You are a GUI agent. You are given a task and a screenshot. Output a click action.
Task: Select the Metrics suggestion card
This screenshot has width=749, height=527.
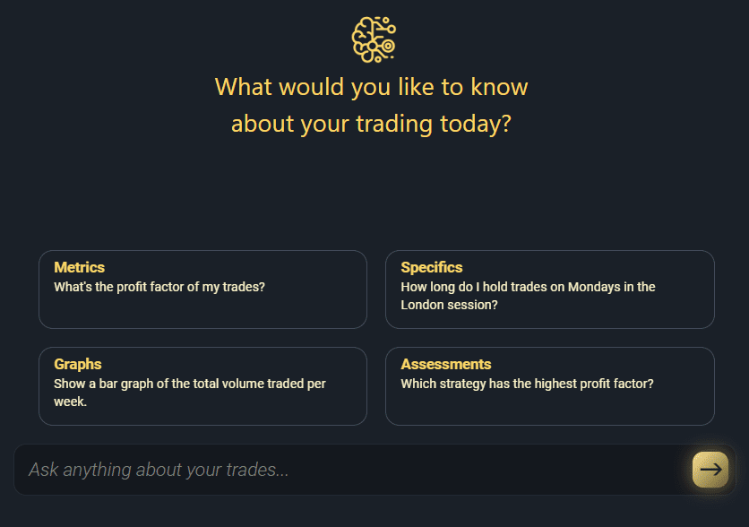tap(202, 289)
